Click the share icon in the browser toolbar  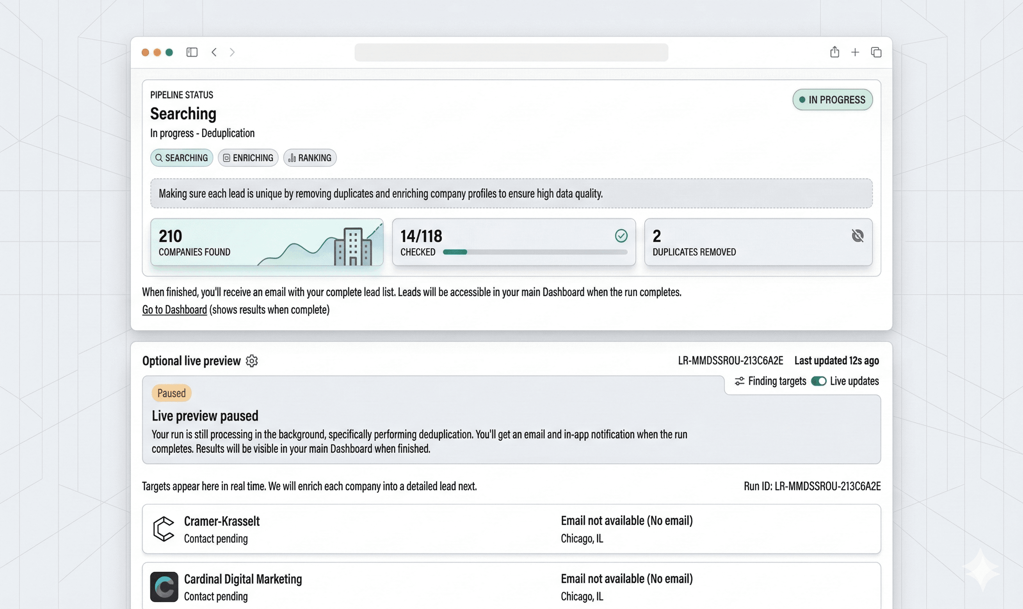coord(834,52)
